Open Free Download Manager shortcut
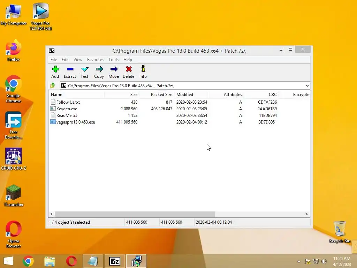This screenshot has width=357, height=268. [14, 125]
